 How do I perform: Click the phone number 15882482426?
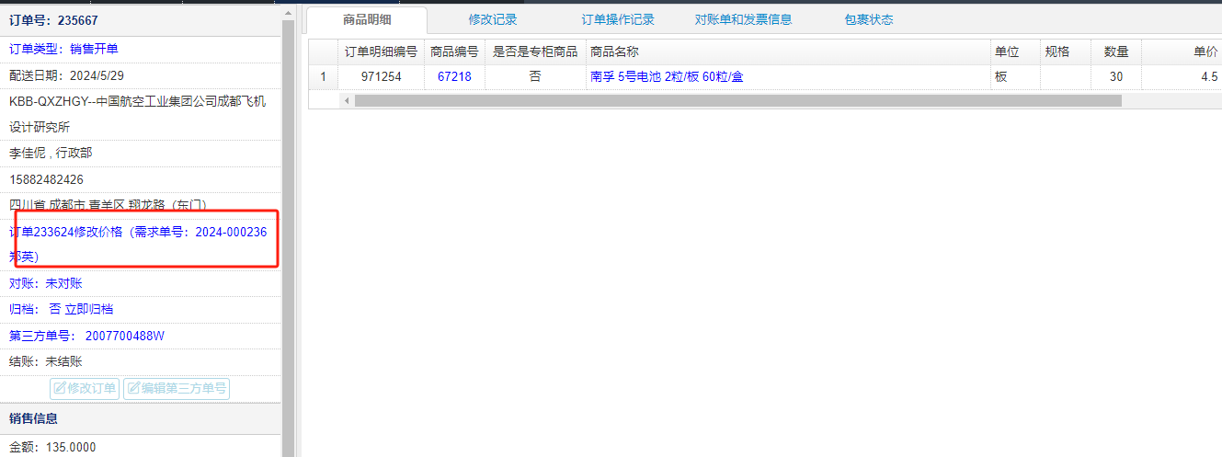tap(46, 179)
